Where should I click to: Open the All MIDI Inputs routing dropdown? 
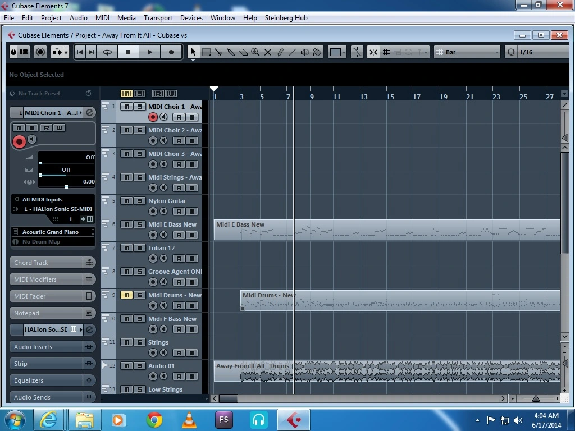[53, 199]
